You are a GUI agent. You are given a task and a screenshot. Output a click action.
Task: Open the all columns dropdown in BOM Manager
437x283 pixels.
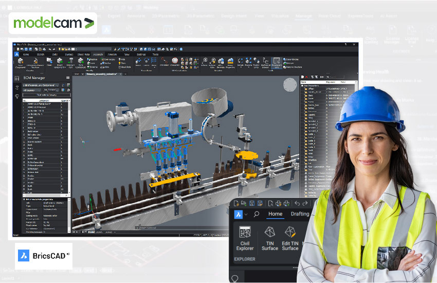(32, 90)
